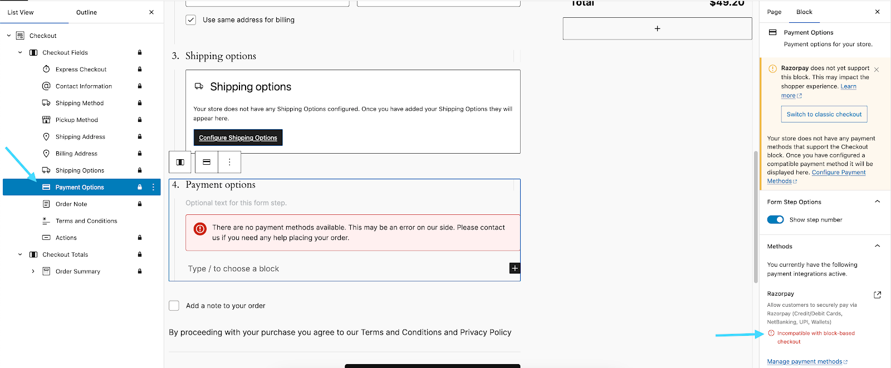Click the Checkout Fields columns icon
Viewport: 891px width, 368px height.
tap(33, 52)
